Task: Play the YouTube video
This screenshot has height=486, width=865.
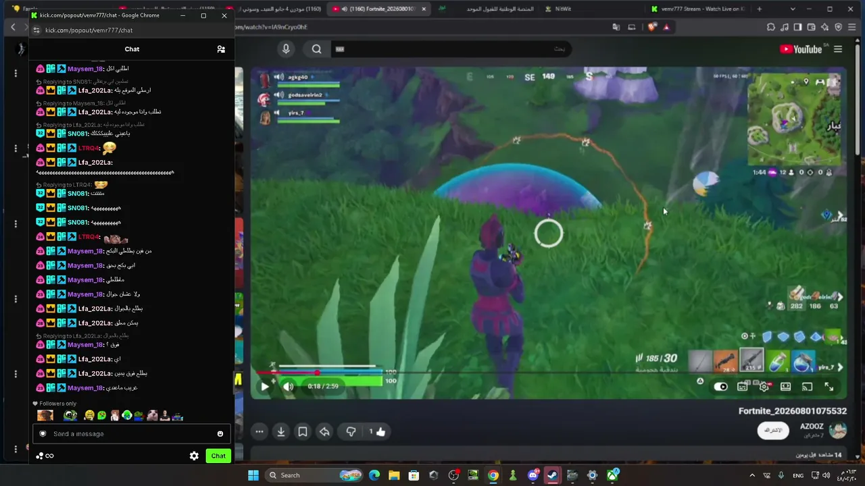Action: 265,386
